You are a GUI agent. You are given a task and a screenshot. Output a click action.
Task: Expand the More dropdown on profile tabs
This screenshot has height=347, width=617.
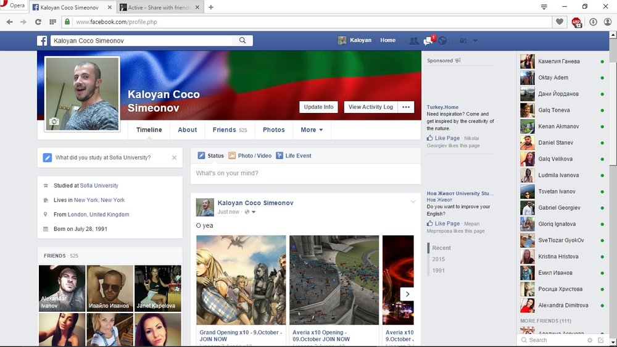coord(312,130)
